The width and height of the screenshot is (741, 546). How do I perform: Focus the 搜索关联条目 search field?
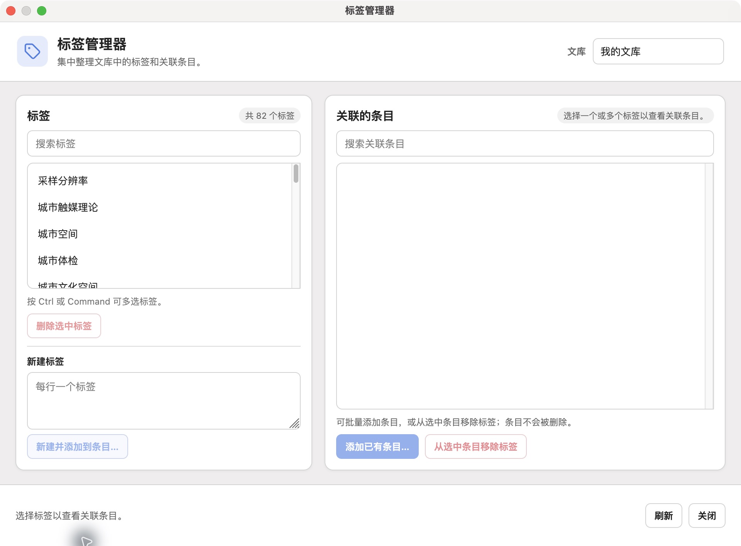pos(525,143)
